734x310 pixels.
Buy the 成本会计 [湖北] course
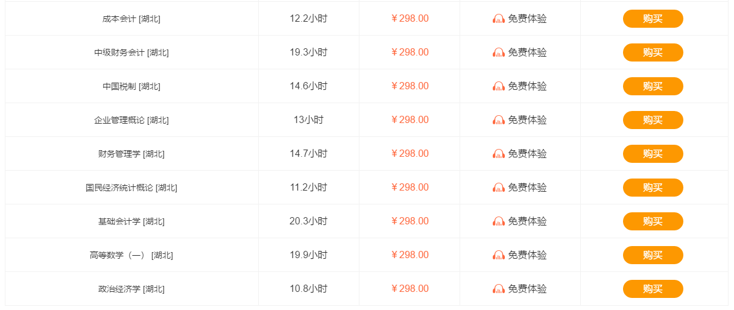point(653,19)
